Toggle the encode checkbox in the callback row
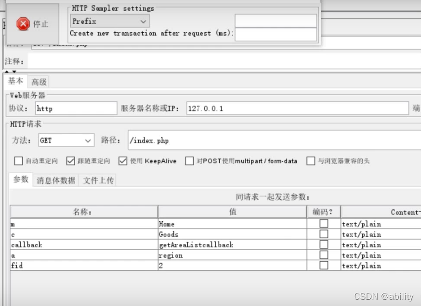 pos(324,244)
